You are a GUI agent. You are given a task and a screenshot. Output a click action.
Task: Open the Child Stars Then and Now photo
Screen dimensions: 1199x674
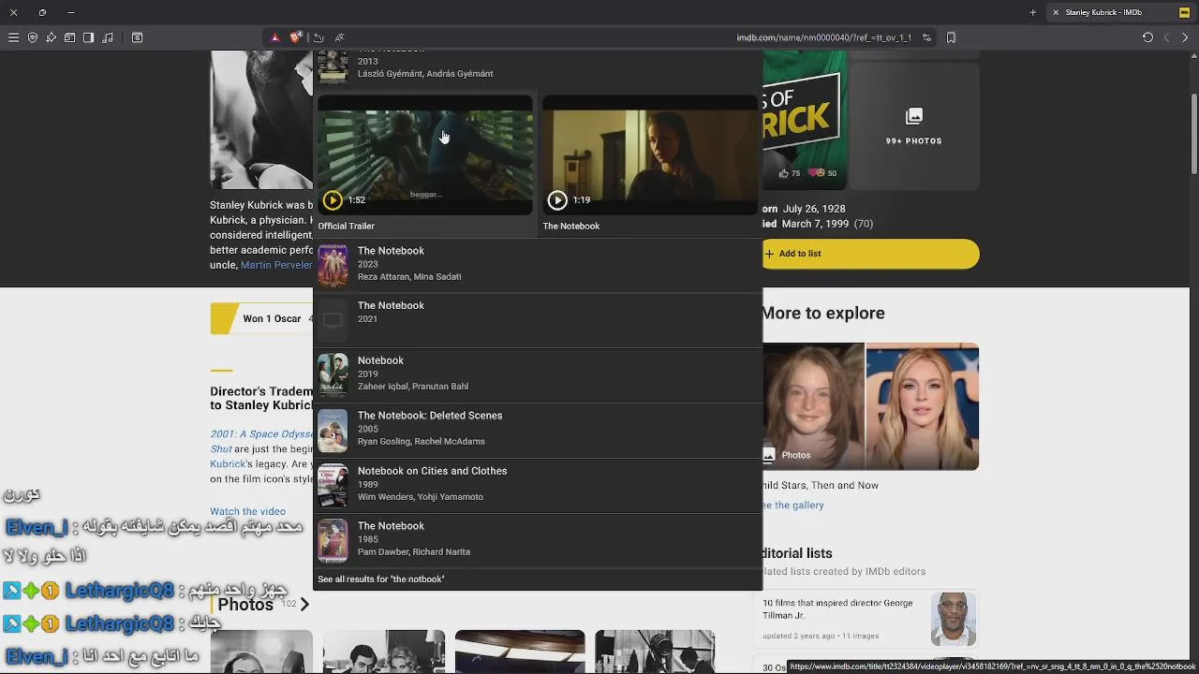pyautogui.click(x=871, y=406)
